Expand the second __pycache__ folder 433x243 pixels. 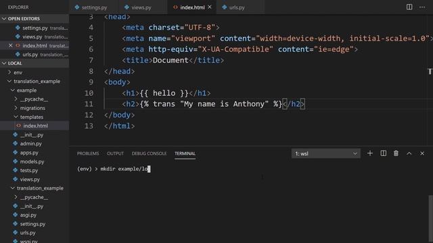[35, 197]
